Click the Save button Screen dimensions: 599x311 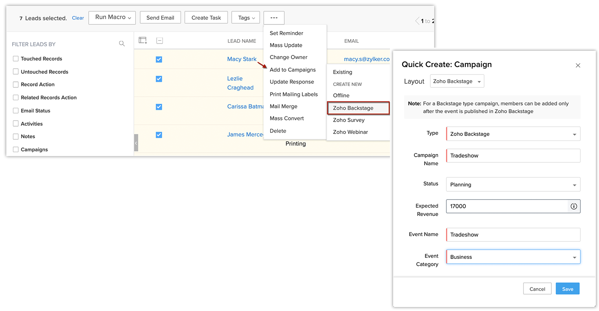(567, 289)
